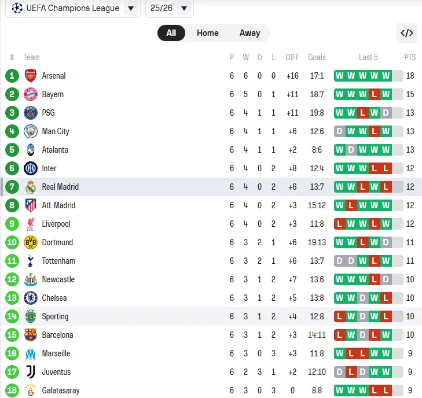The height and width of the screenshot is (398, 422).
Task: Click the Juventus club crest icon
Action: 30,372
